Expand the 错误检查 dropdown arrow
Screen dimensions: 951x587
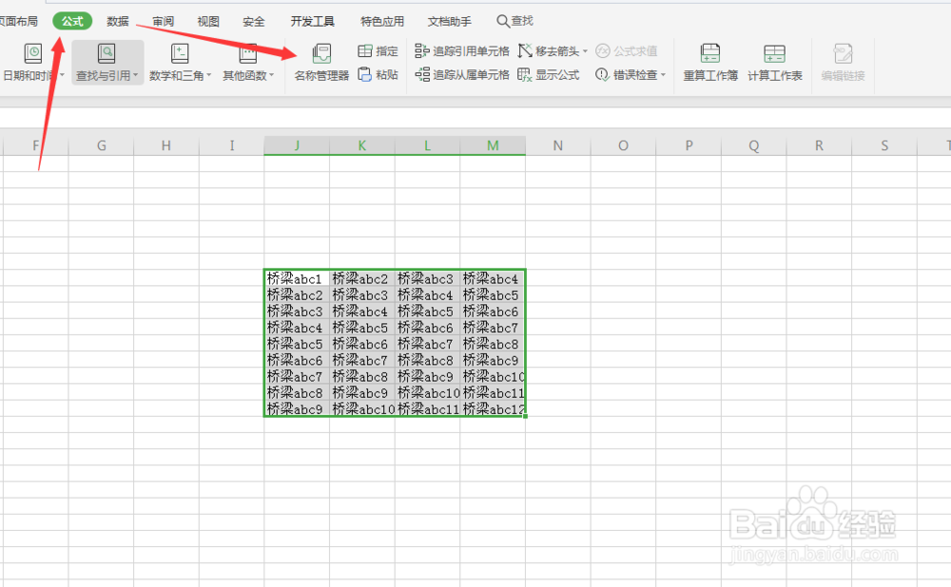[x=663, y=74]
